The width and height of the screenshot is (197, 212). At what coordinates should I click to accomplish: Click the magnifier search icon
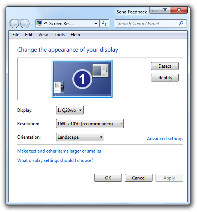(181, 24)
